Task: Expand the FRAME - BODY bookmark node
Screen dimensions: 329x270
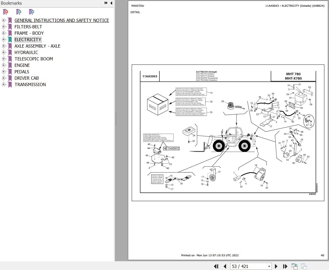Action: point(3,33)
